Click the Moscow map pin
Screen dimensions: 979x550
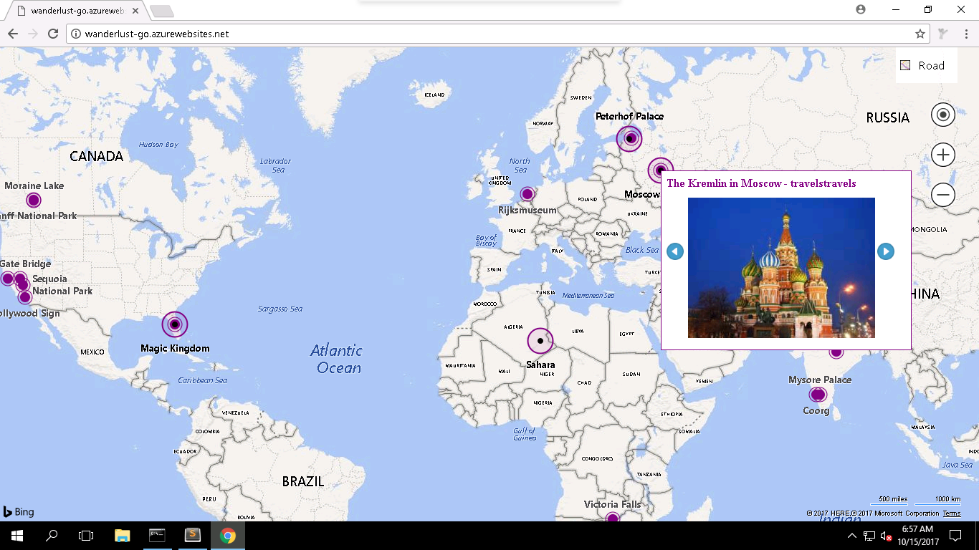pyautogui.click(x=660, y=170)
